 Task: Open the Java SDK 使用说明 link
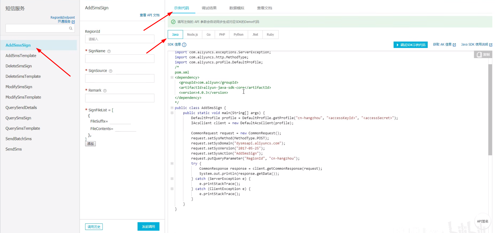tap(477, 45)
